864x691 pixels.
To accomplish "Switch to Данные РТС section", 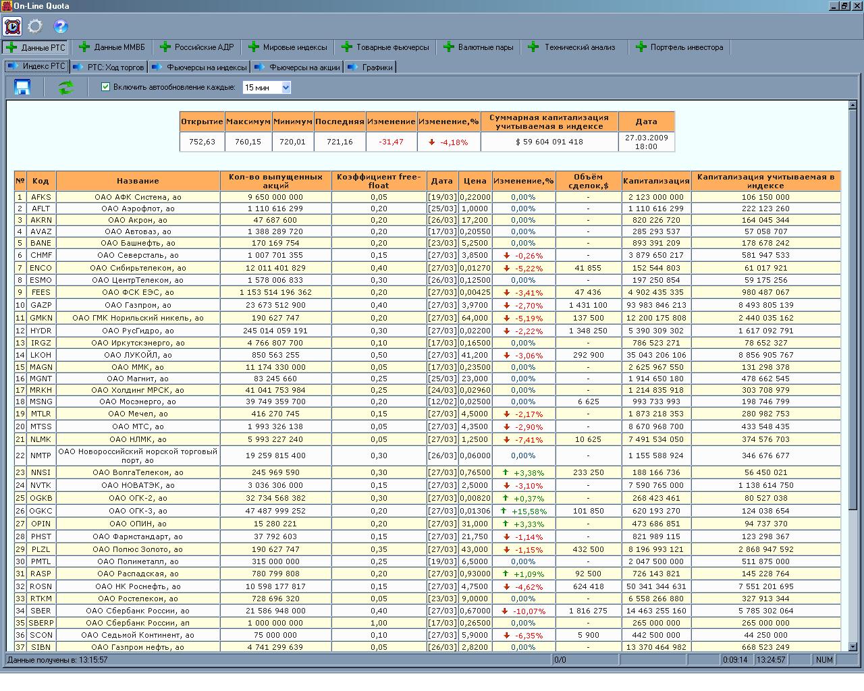I will (x=36, y=47).
